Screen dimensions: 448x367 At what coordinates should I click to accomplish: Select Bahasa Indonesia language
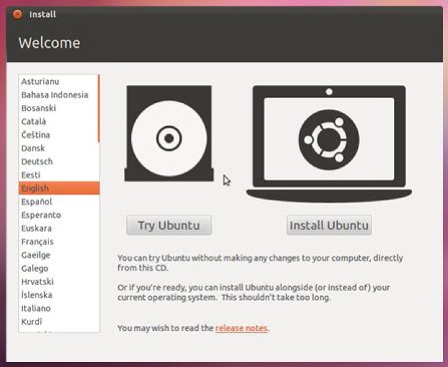[59, 95]
